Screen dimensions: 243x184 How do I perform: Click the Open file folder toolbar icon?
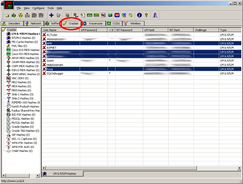point(6,15)
